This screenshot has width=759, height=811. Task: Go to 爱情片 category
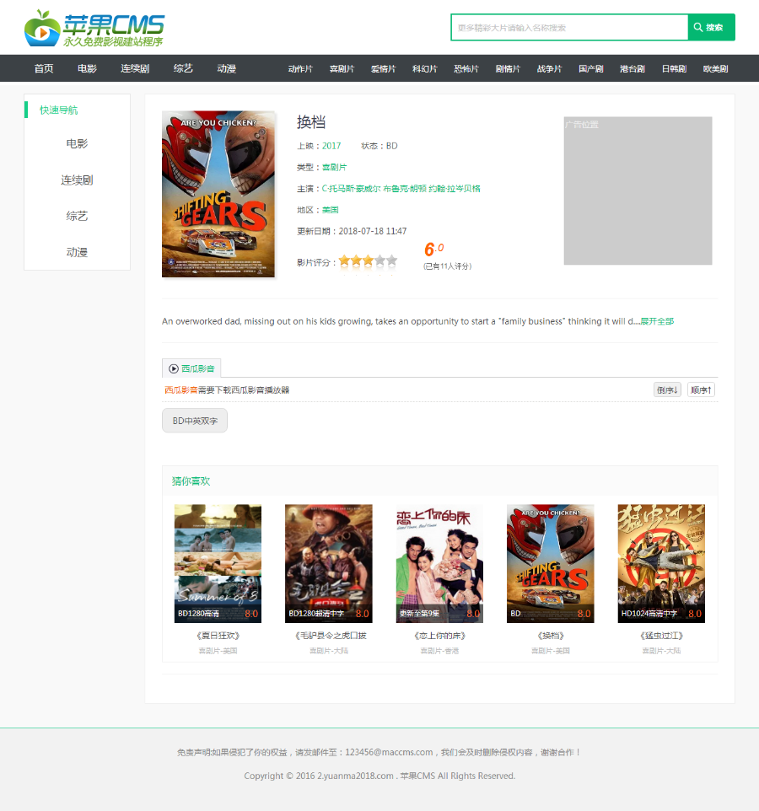[384, 69]
